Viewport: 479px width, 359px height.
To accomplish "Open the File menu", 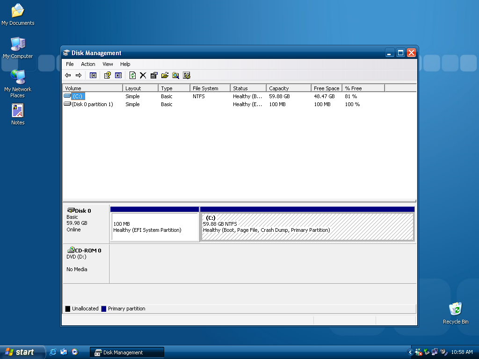I will 70,64.
